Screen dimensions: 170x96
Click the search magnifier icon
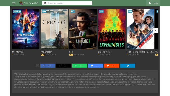coord(45,3)
